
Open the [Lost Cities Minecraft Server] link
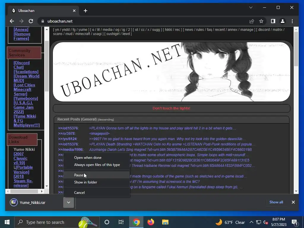[24, 89]
